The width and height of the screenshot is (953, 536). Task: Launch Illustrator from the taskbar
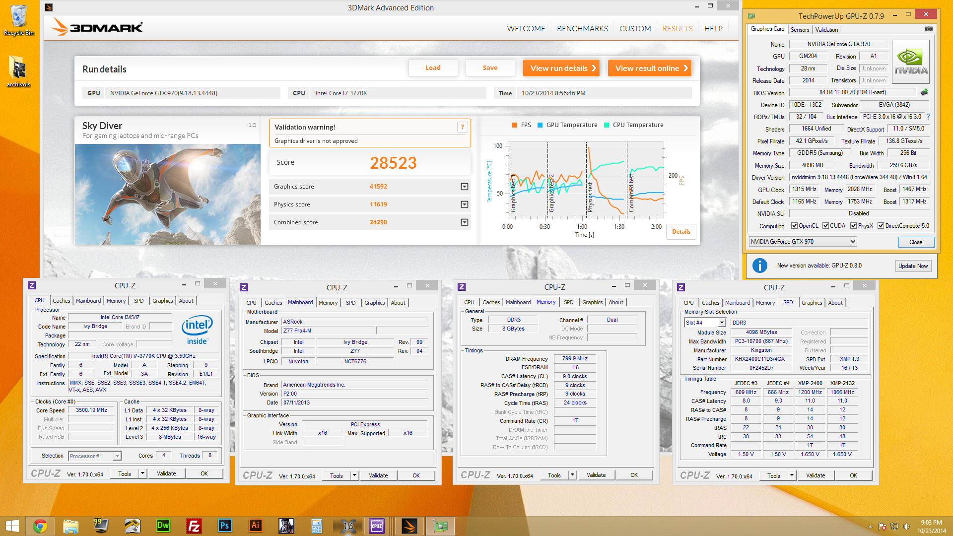point(256,526)
